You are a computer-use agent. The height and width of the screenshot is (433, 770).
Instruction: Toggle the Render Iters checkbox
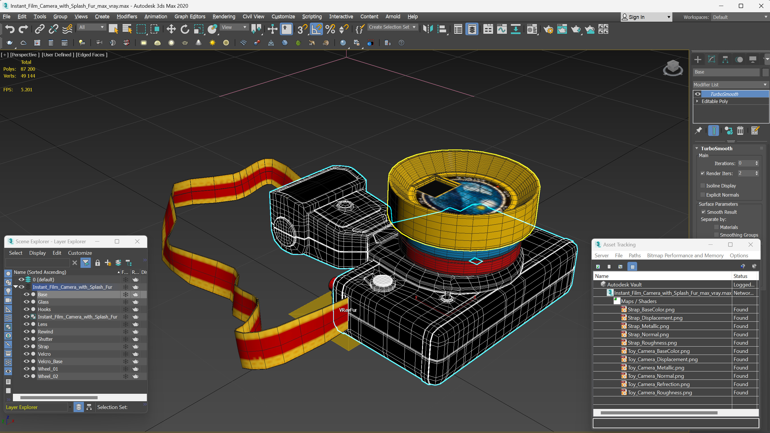point(703,173)
